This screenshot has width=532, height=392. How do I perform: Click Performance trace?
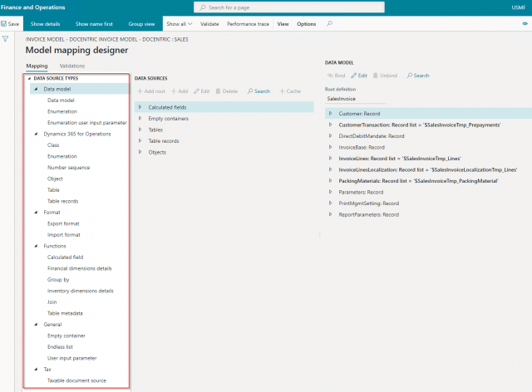click(x=248, y=24)
